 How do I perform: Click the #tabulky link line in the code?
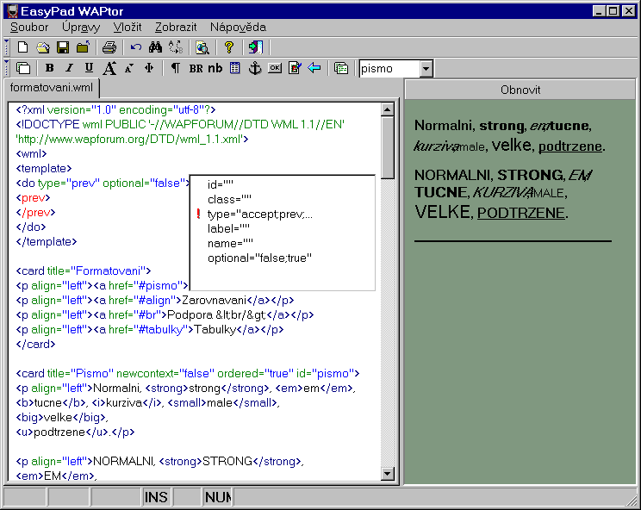coord(150,330)
